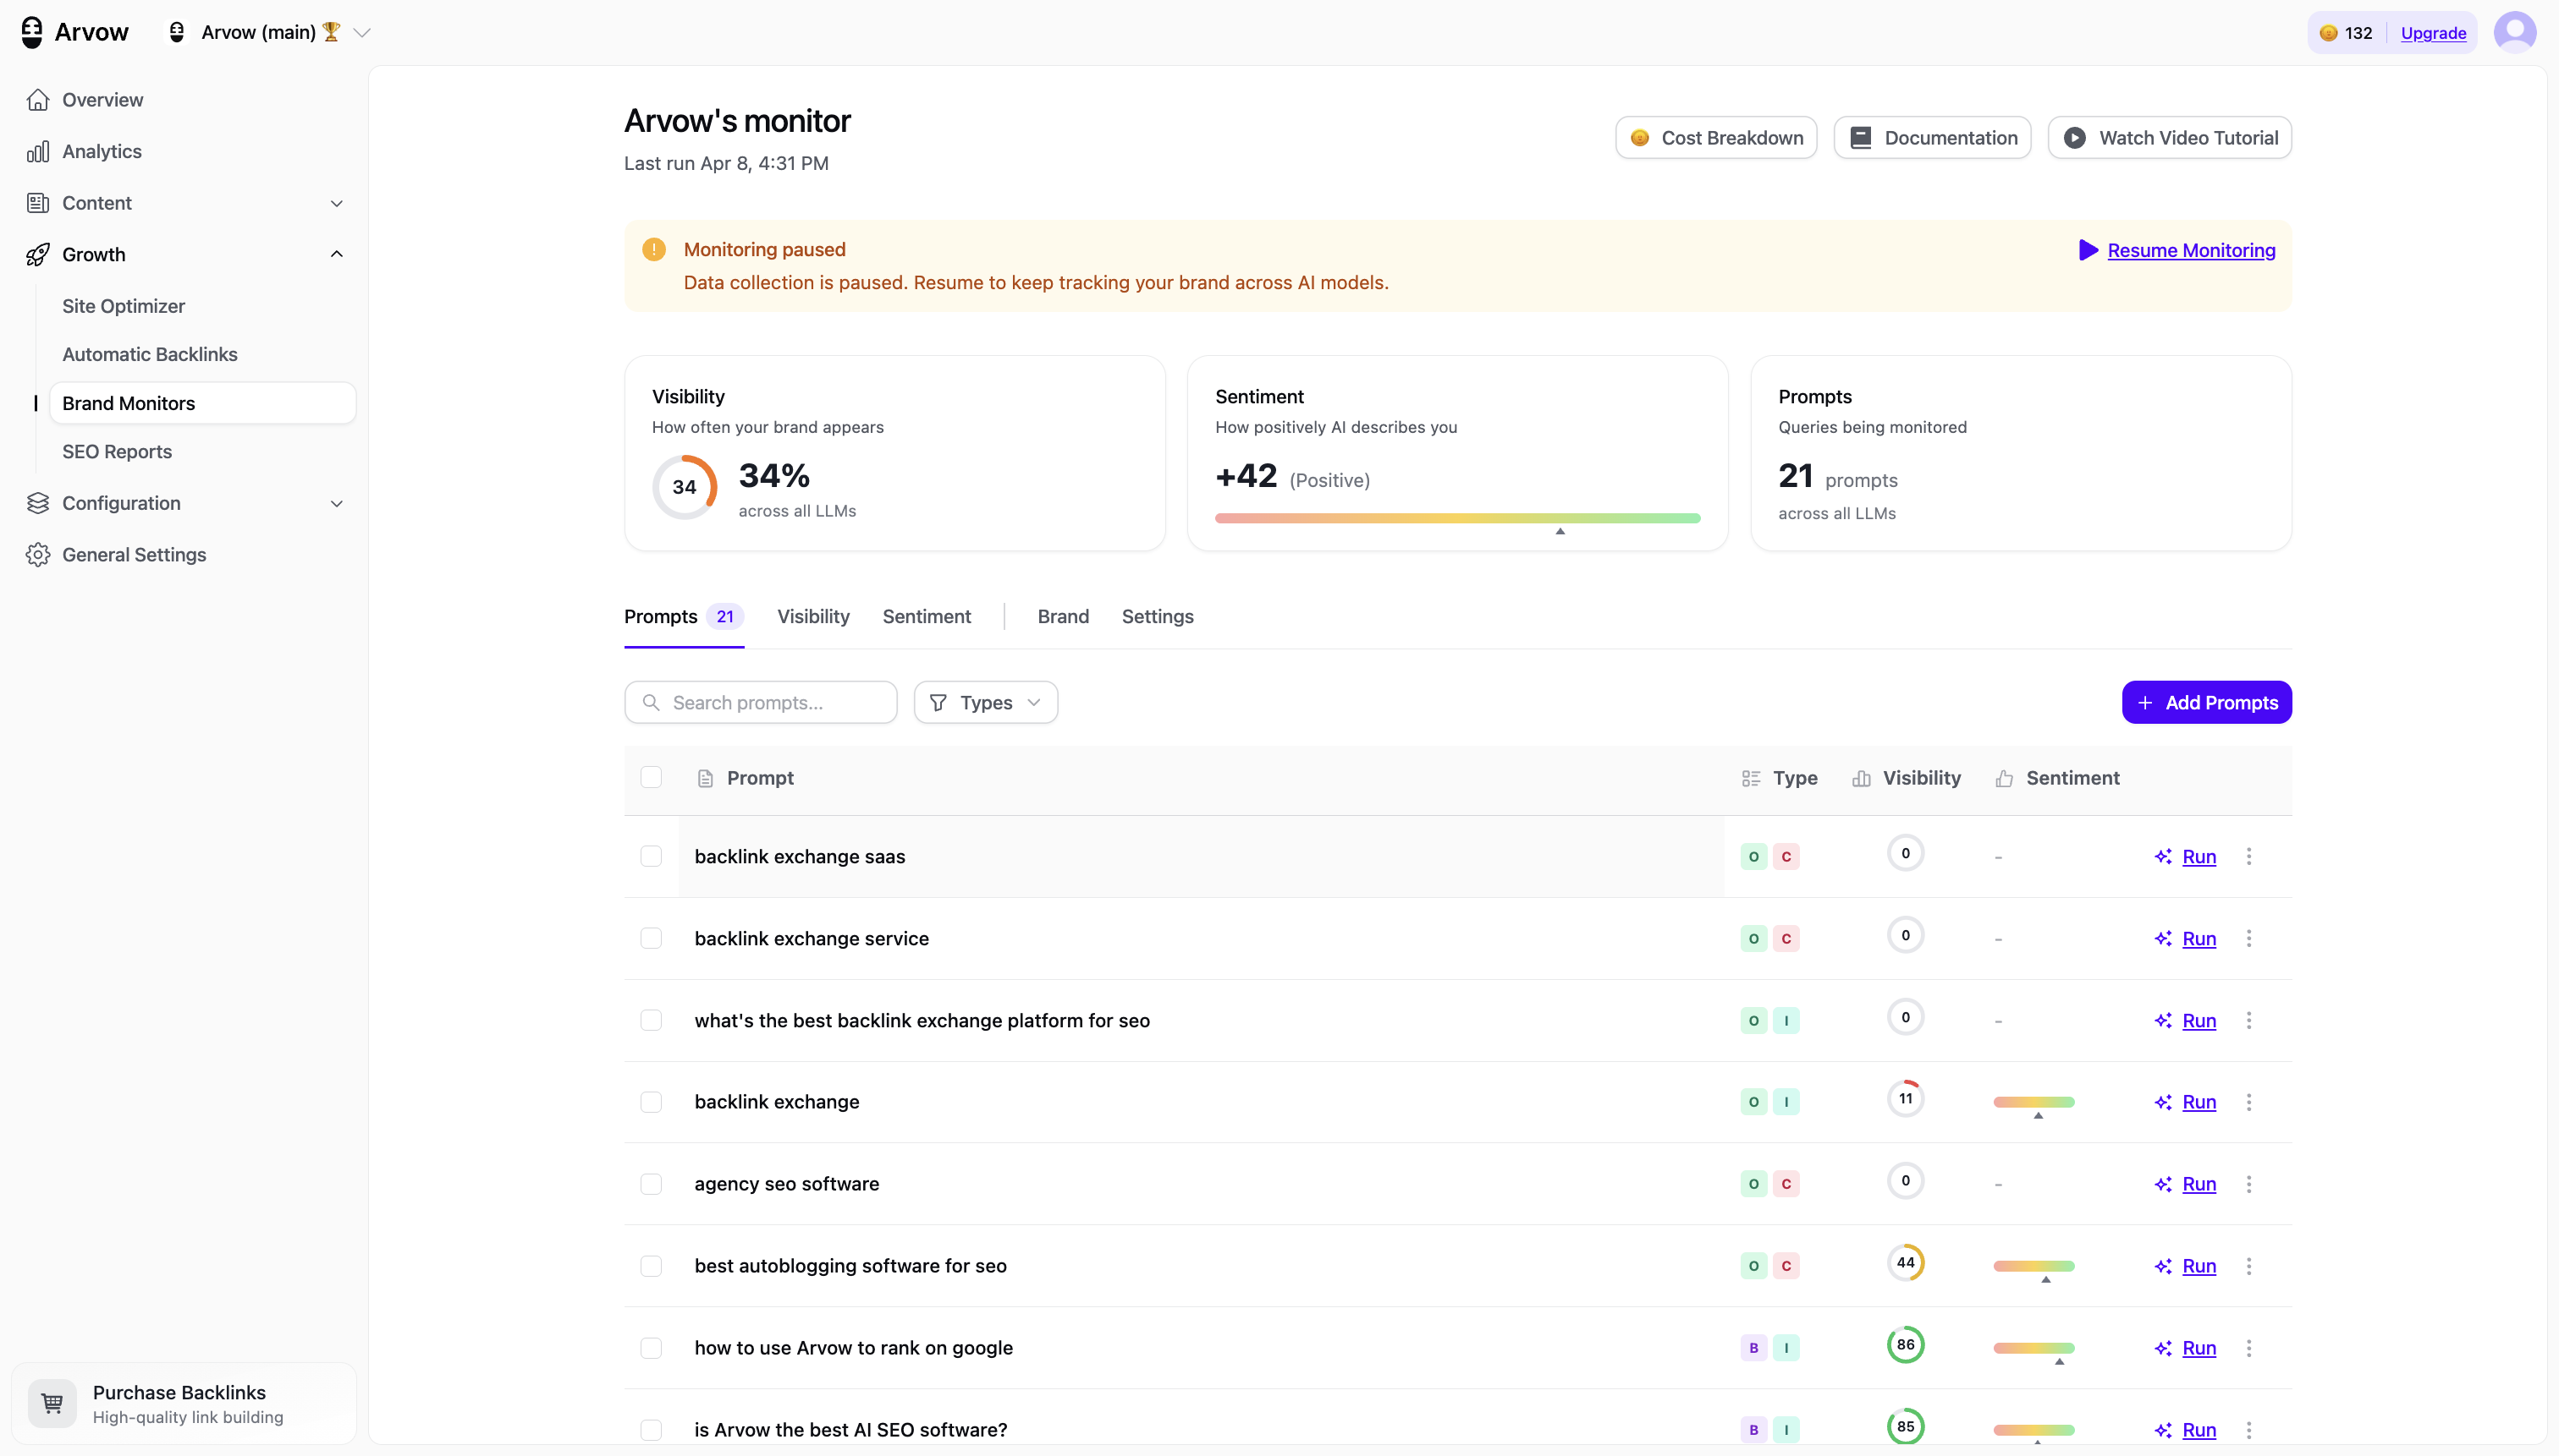2559x1456 pixels.
Task: Switch to the Visibility tab
Action: pyautogui.click(x=813, y=617)
